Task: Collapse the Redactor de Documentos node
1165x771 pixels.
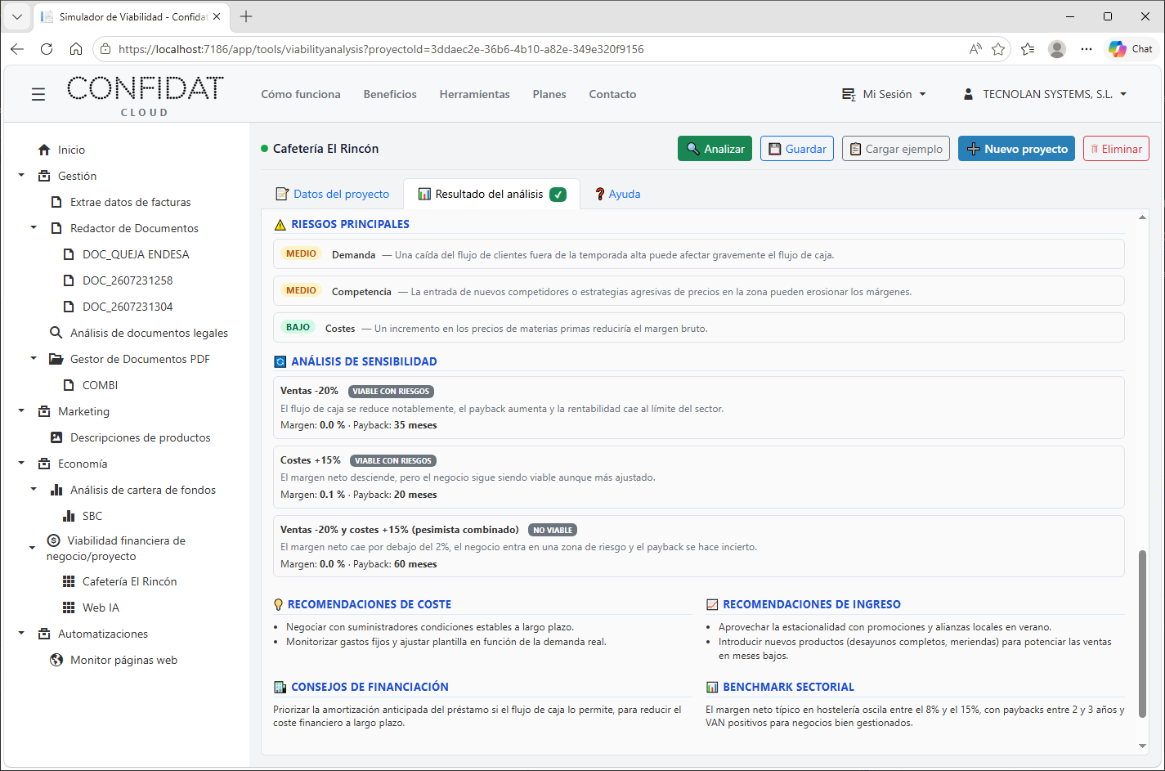Action: pyautogui.click(x=34, y=228)
